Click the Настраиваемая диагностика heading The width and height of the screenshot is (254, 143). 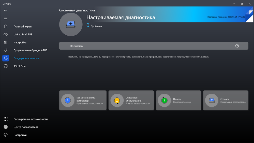121,17
